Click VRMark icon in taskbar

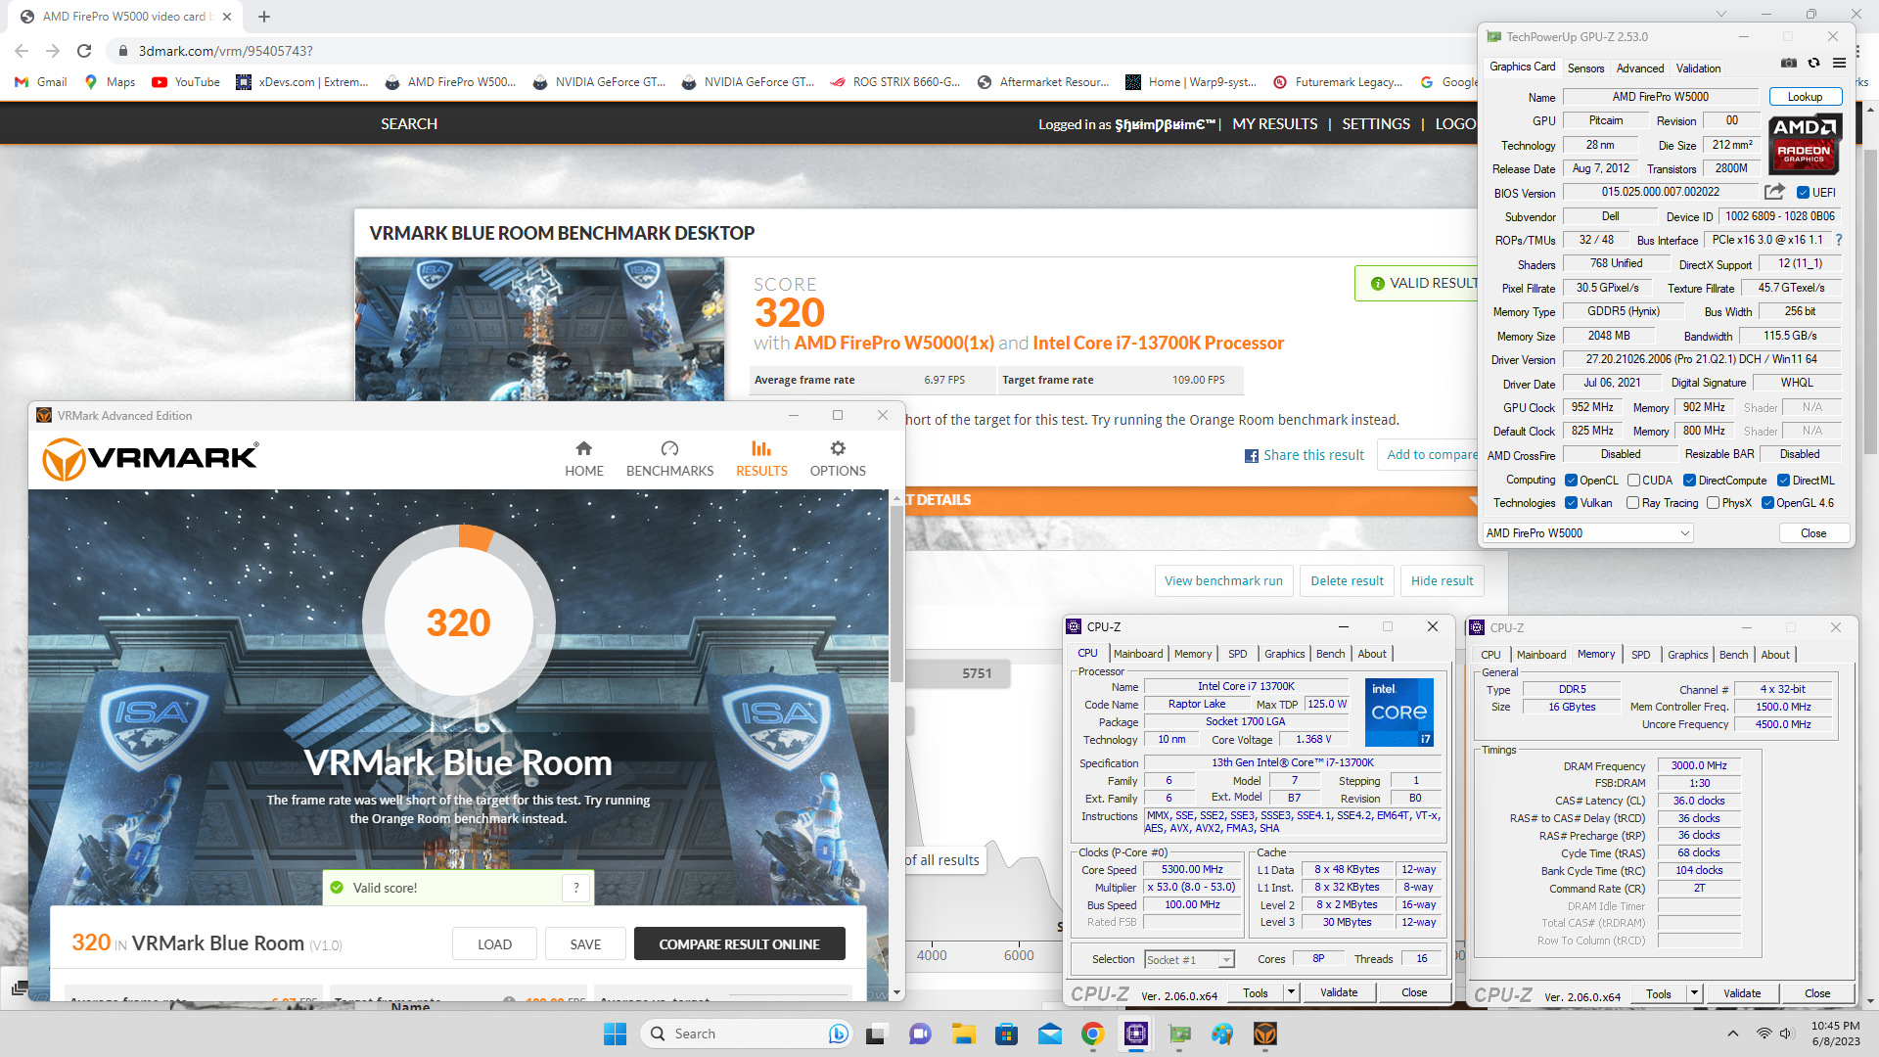[x=1264, y=1034]
